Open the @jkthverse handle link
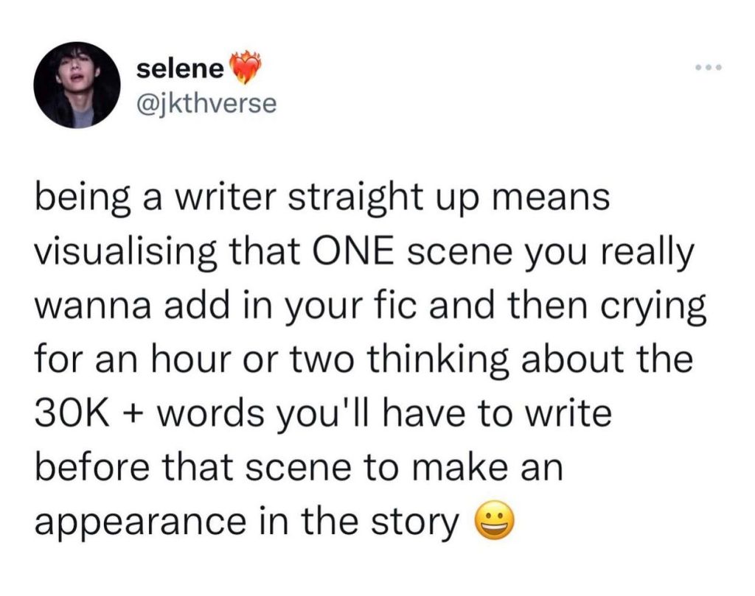This screenshot has height=596, width=755. coord(206,103)
